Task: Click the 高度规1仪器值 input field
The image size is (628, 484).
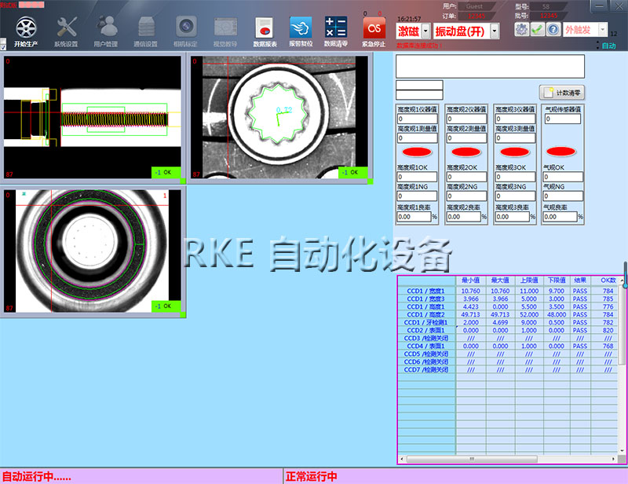Action: [x=418, y=119]
